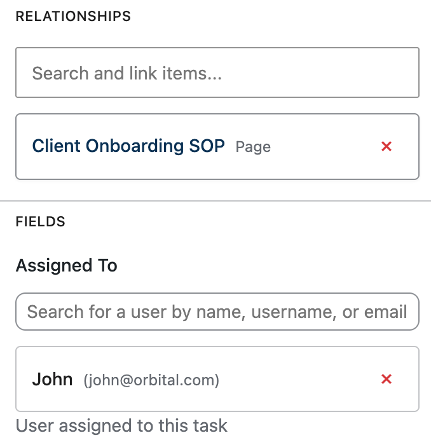The height and width of the screenshot is (440, 431).
Task: Focus the Search and link items field
Action: 217,72
